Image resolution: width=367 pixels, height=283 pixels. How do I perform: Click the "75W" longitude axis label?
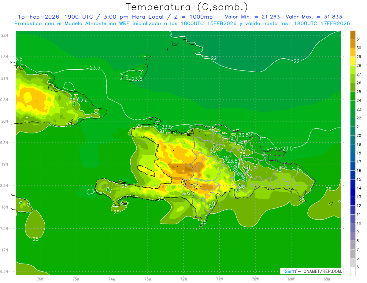pos(76,279)
